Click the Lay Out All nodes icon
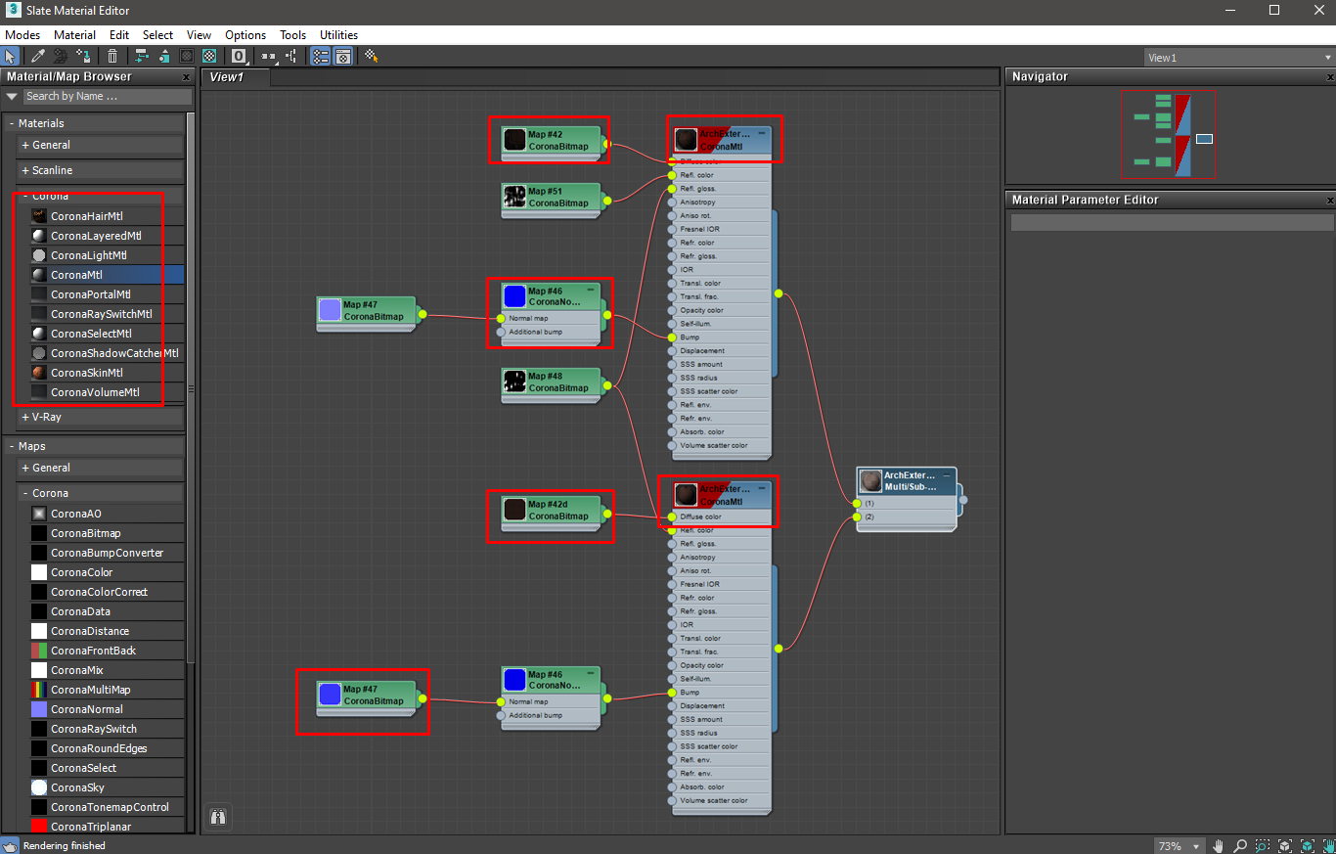The image size is (1336, 854). (142, 56)
